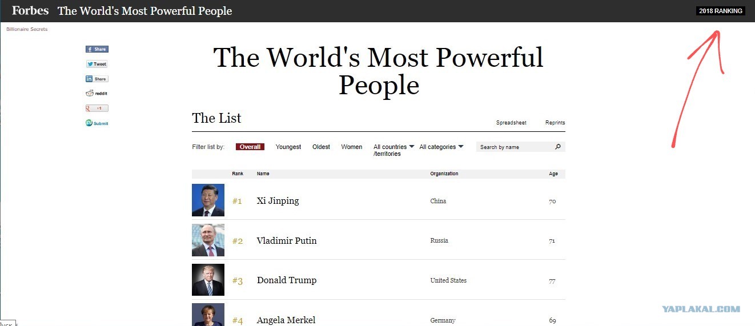This screenshot has height=326, width=755.
Task: Open the 2018 RANKING selector
Action: pos(721,11)
